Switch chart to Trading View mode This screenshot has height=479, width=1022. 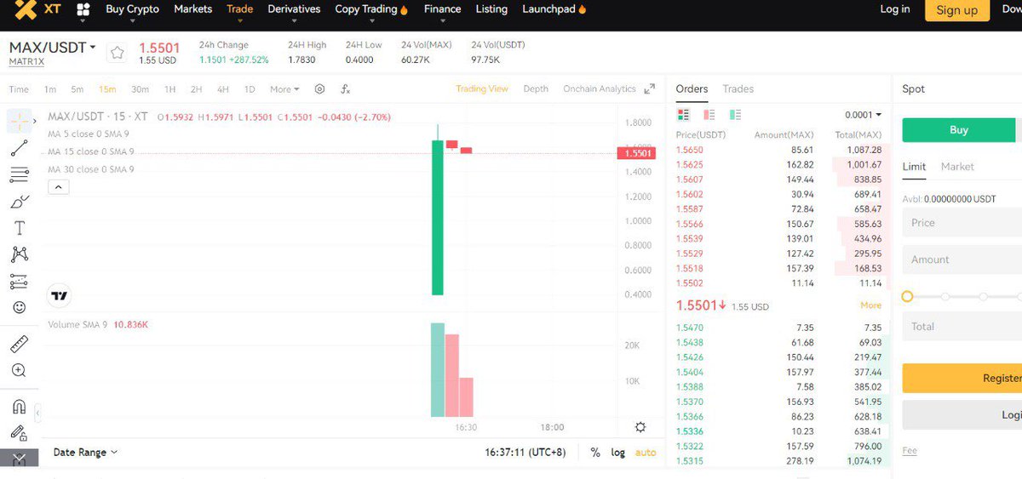point(482,88)
